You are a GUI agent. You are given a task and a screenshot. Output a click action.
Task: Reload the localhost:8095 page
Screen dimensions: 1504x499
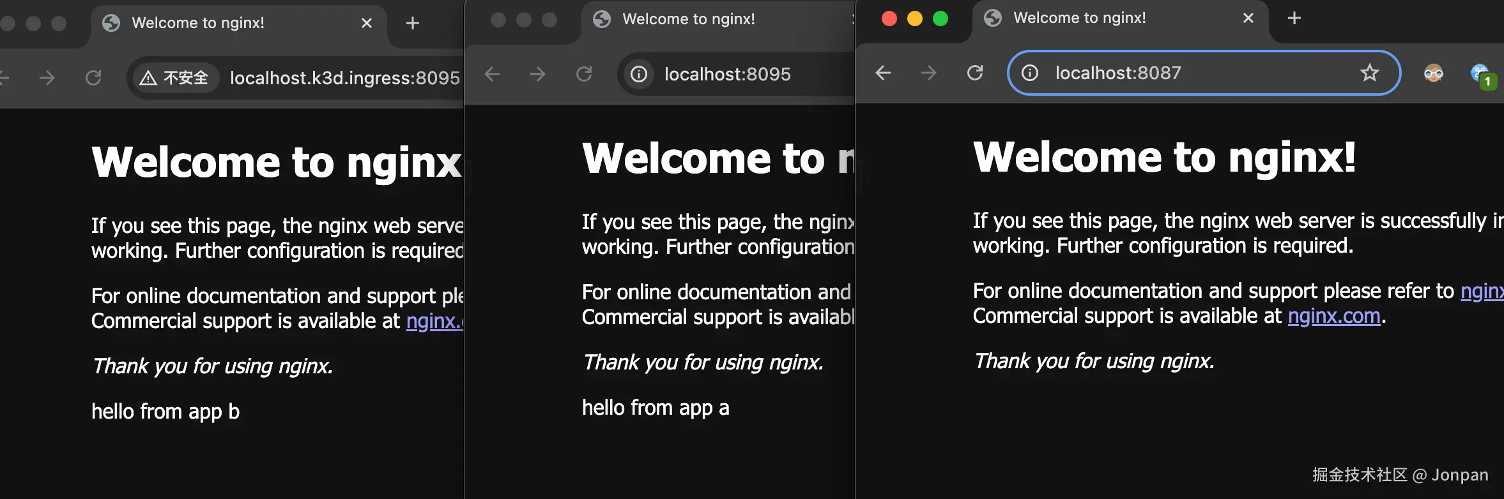click(x=584, y=74)
